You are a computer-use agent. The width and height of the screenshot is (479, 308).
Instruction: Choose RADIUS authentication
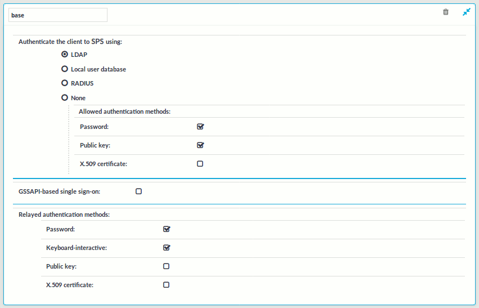pyautogui.click(x=65, y=83)
